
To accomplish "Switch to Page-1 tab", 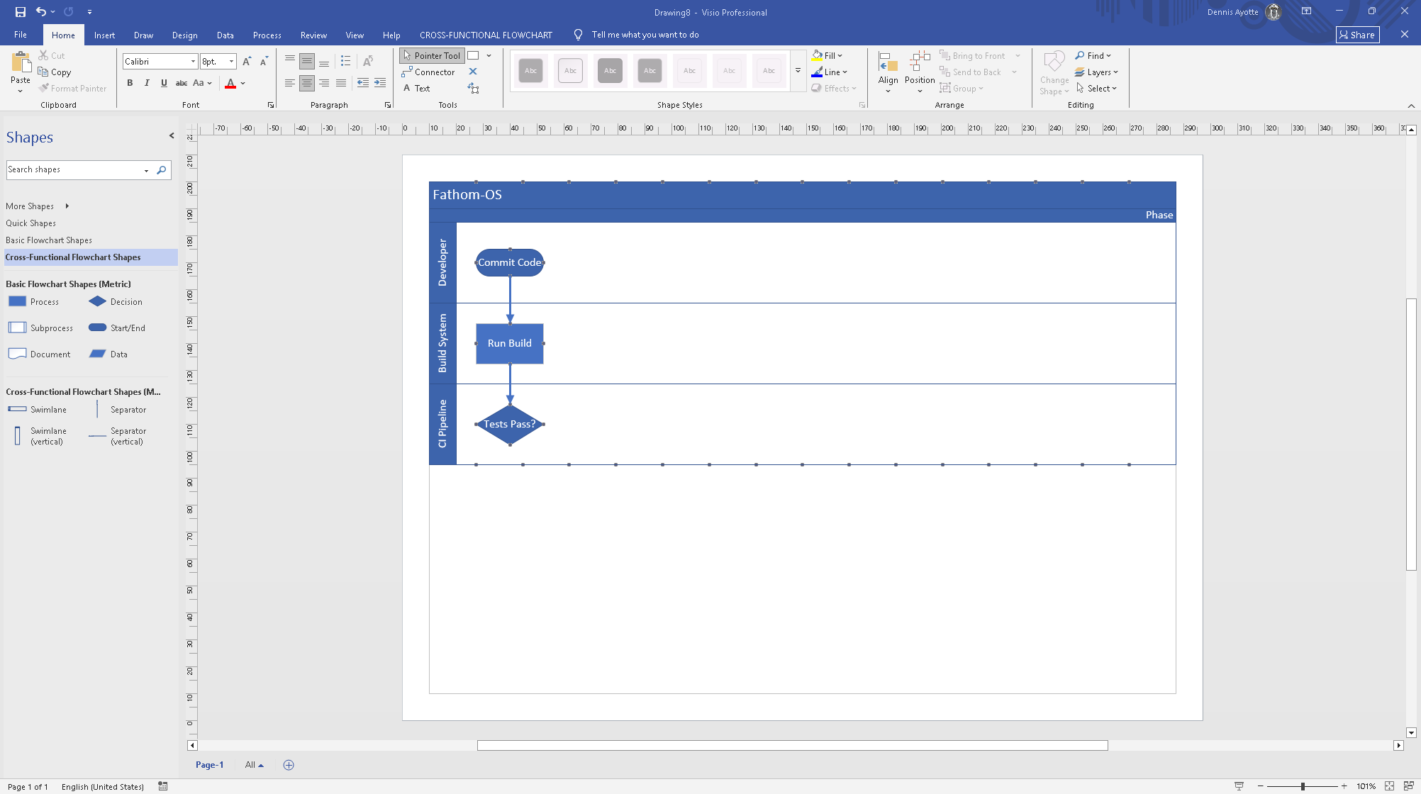I will point(209,765).
